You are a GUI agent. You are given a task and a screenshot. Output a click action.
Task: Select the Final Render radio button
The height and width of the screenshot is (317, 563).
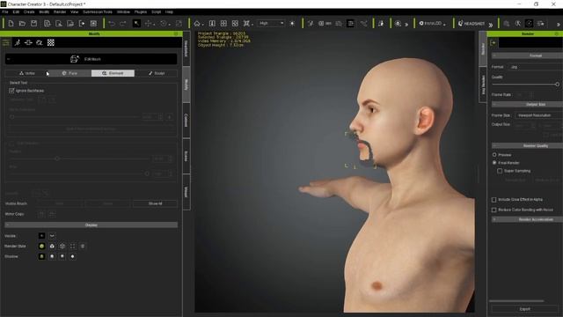(x=494, y=163)
